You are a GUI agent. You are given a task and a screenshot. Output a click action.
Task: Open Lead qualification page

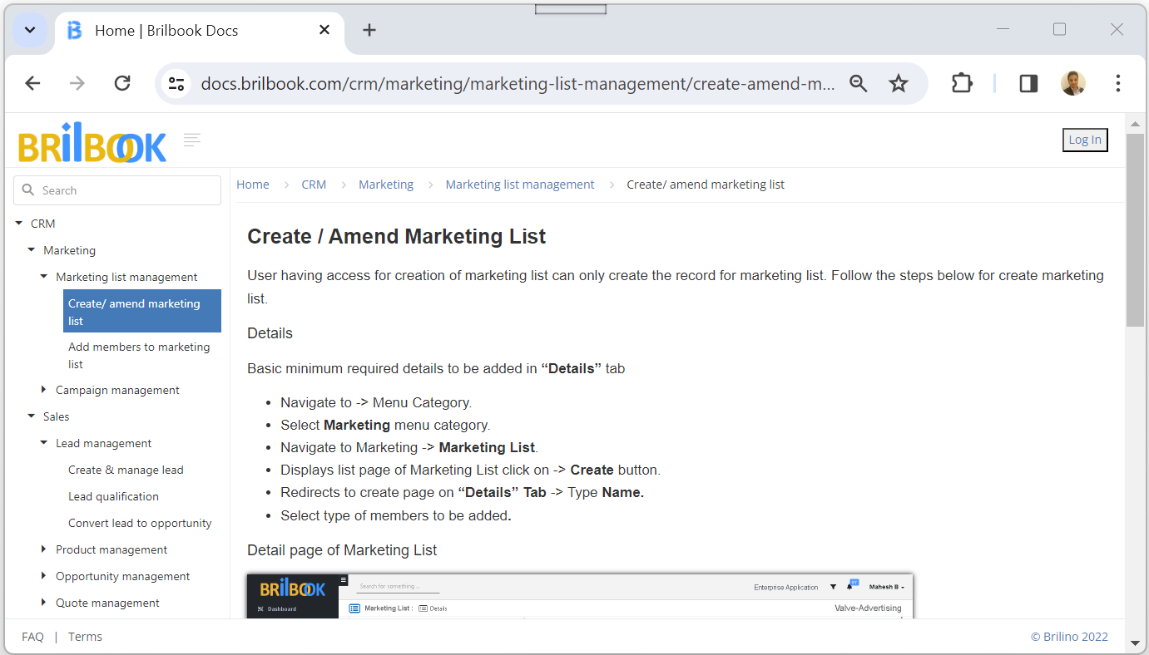(x=113, y=496)
